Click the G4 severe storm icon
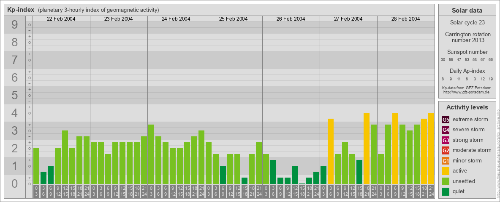500x202 pixels. pyautogui.click(x=446, y=130)
